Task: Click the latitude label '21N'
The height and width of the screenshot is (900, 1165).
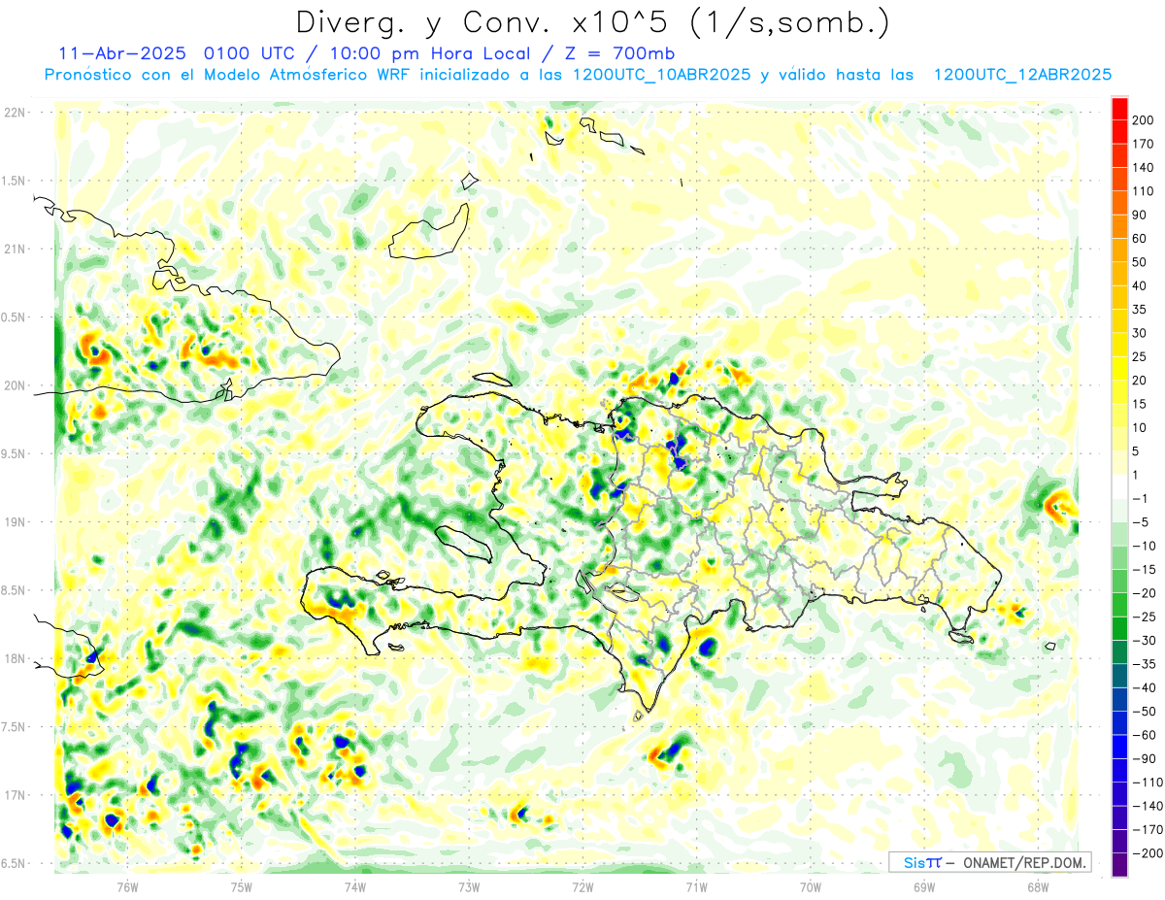Action: [16, 249]
